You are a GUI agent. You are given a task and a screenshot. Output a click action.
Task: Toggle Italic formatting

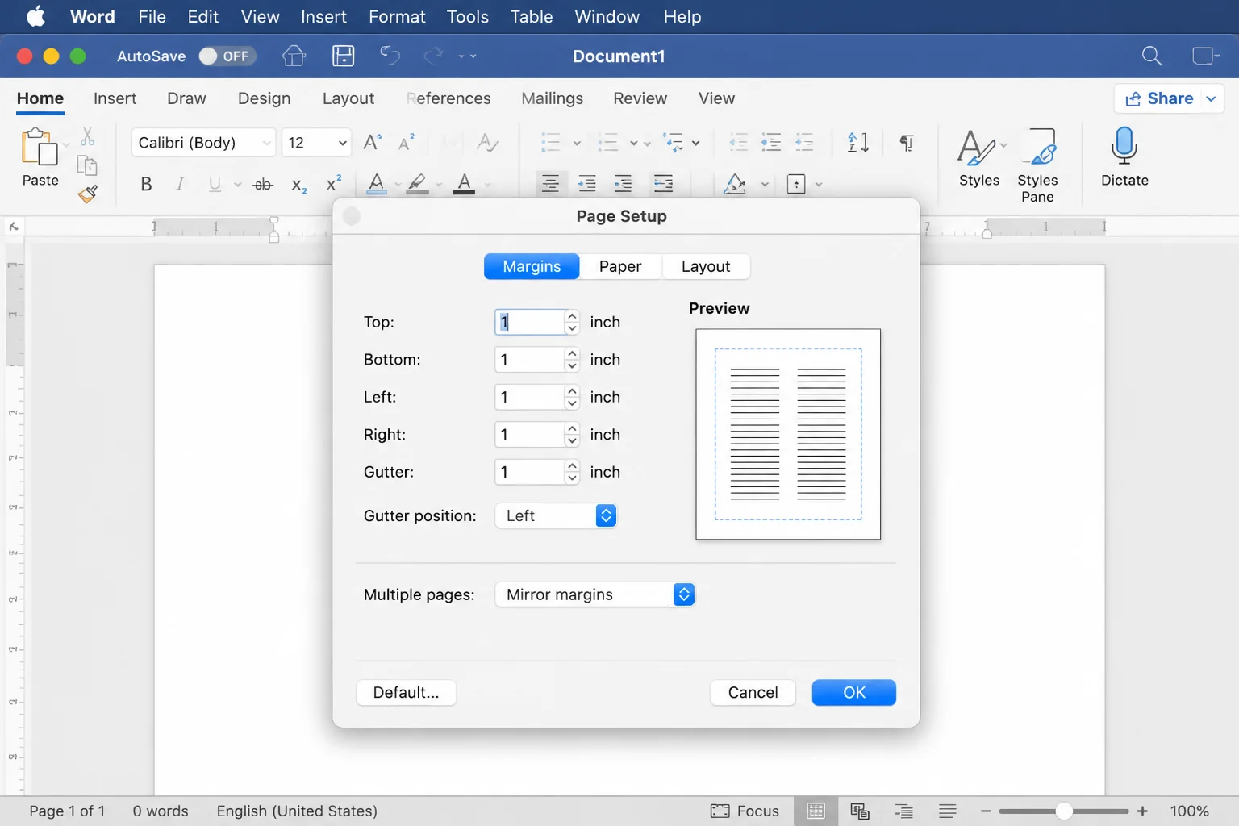(x=180, y=184)
